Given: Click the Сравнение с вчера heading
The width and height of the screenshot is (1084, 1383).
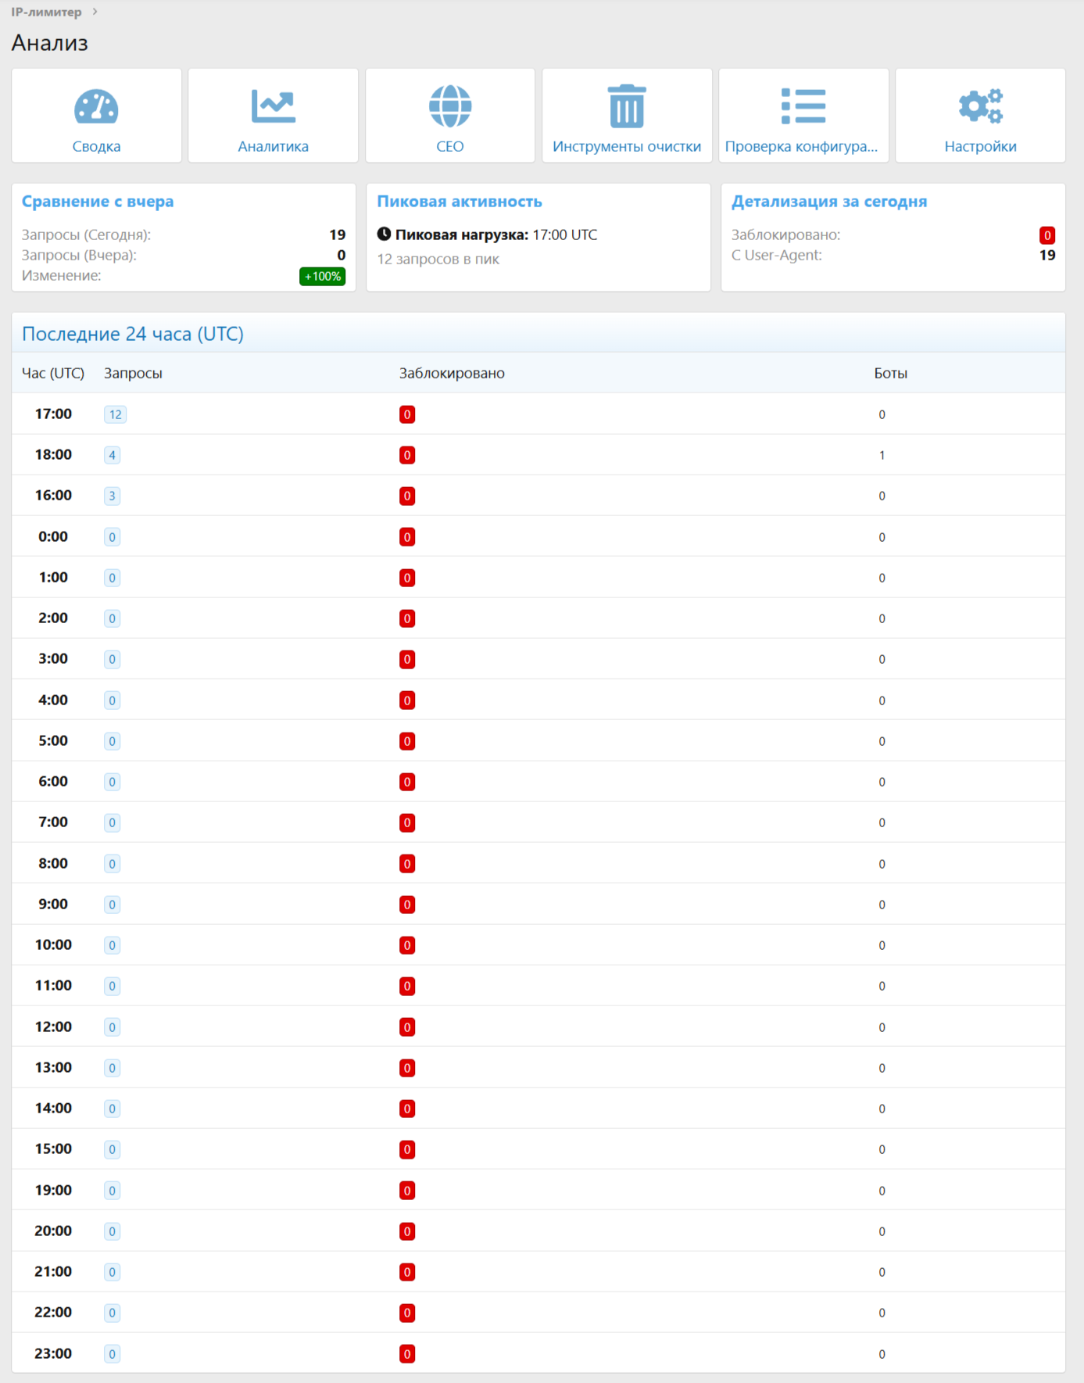Looking at the screenshot, I should [x=98, y=202].
